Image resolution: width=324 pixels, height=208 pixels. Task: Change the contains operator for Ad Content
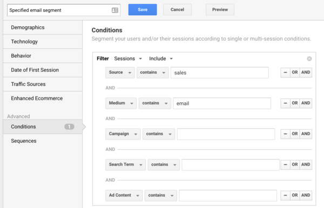[161, 196]
